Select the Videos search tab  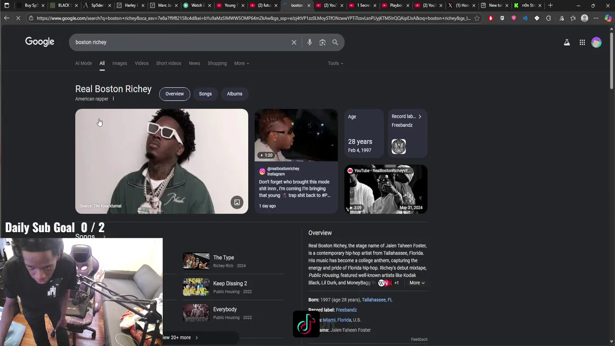pos(141,63)
